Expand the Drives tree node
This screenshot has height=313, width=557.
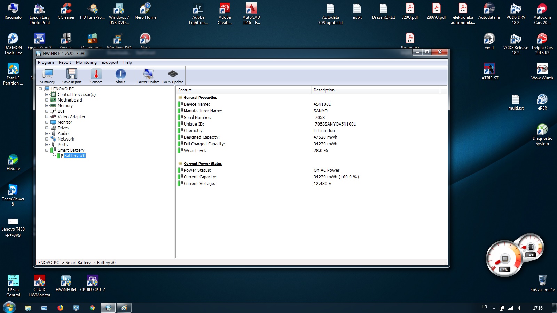pos(47,128)
